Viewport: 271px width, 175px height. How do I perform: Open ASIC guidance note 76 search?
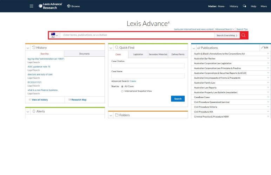point(39,66)
